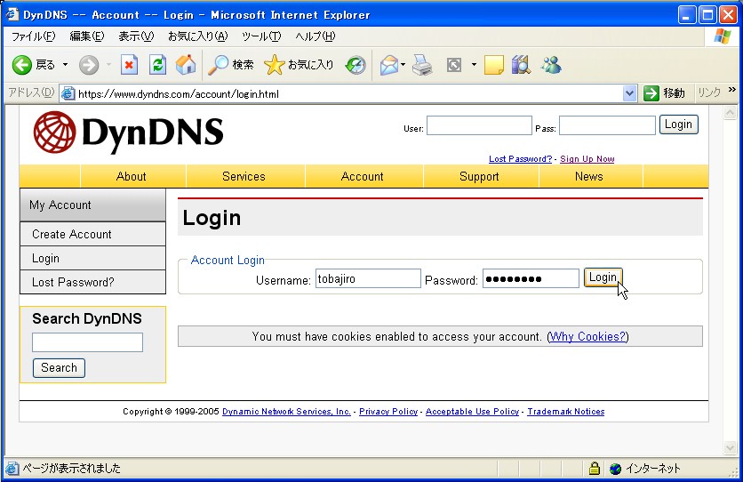The width and height of the screenshot is (743, 482).
Task: Stop page loading with red X icon
Action: coord(129,64)
